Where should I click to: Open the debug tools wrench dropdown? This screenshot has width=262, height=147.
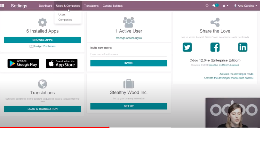point(225,6)
